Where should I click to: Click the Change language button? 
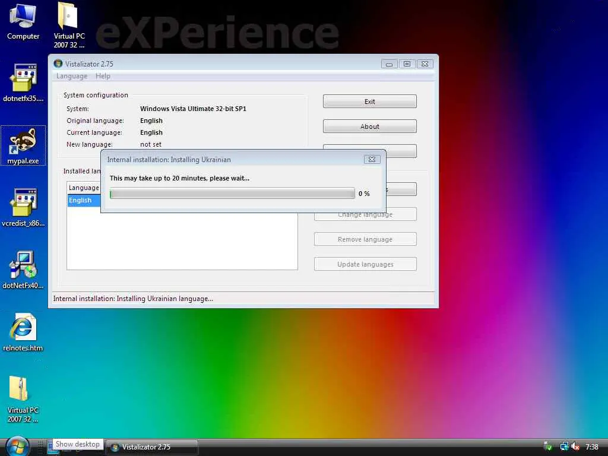click(x=365, y=214)
